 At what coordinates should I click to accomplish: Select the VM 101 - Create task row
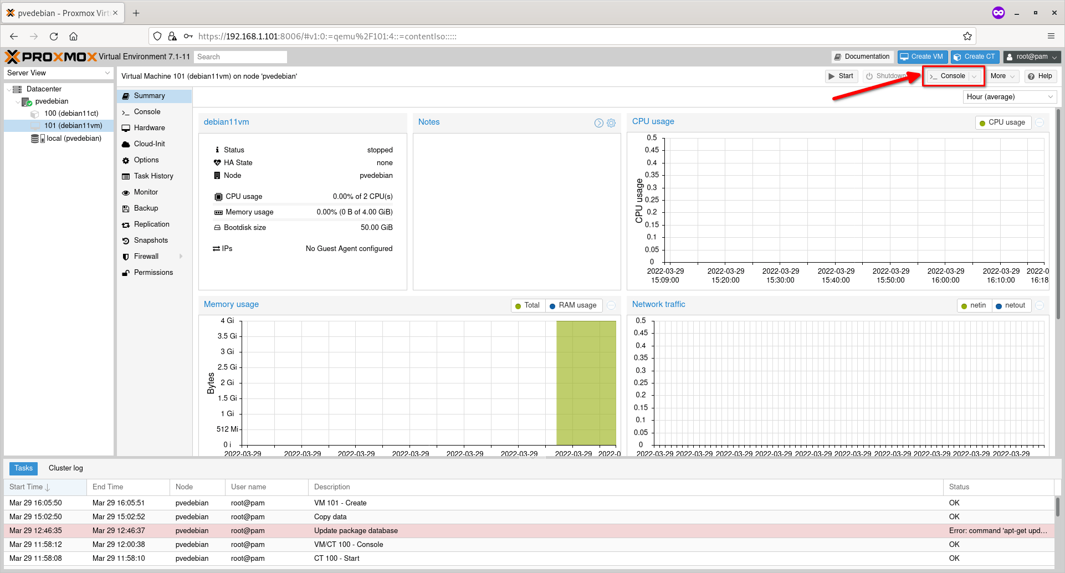(529, 503)
